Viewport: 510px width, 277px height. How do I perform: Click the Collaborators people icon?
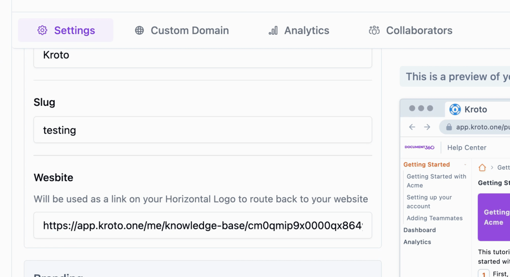(374, 30)
